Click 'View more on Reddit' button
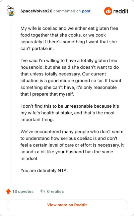The image size is (134, 216). point(67,205)
